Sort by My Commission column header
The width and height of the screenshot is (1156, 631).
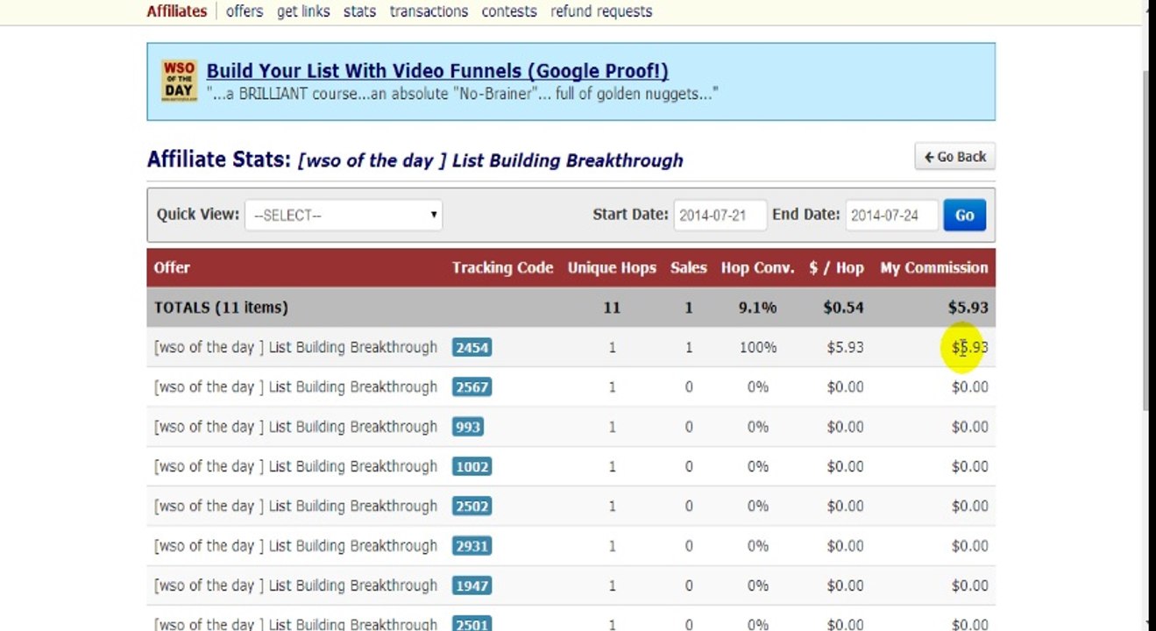[934, 267]
